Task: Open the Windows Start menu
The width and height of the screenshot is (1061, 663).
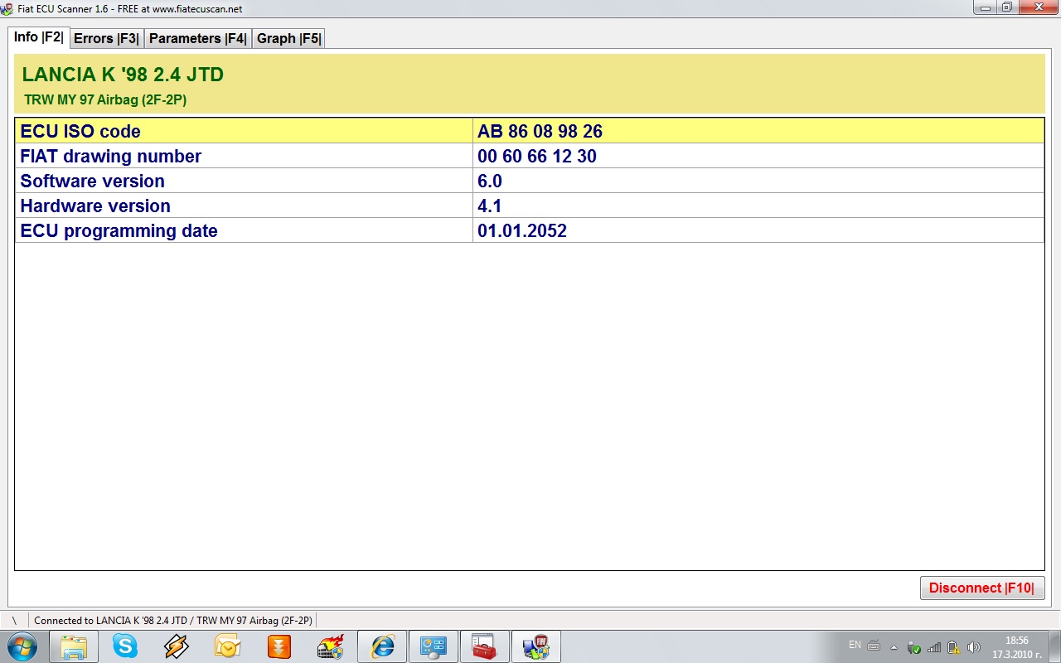Action: 22,646
